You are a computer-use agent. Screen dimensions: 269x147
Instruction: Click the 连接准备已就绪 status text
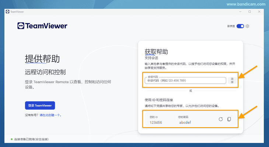31,139
